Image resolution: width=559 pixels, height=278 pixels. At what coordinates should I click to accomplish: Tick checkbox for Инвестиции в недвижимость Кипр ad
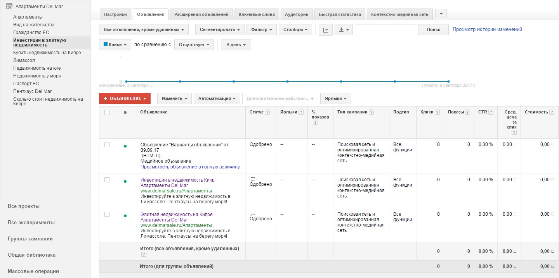click(x=107, y=180)
